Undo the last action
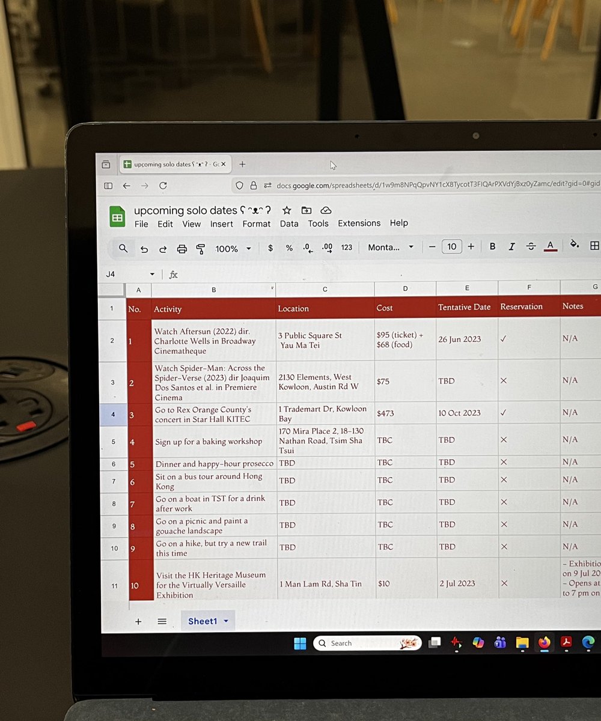The height and width of the screenshot is (721, 601). point(144,249)
